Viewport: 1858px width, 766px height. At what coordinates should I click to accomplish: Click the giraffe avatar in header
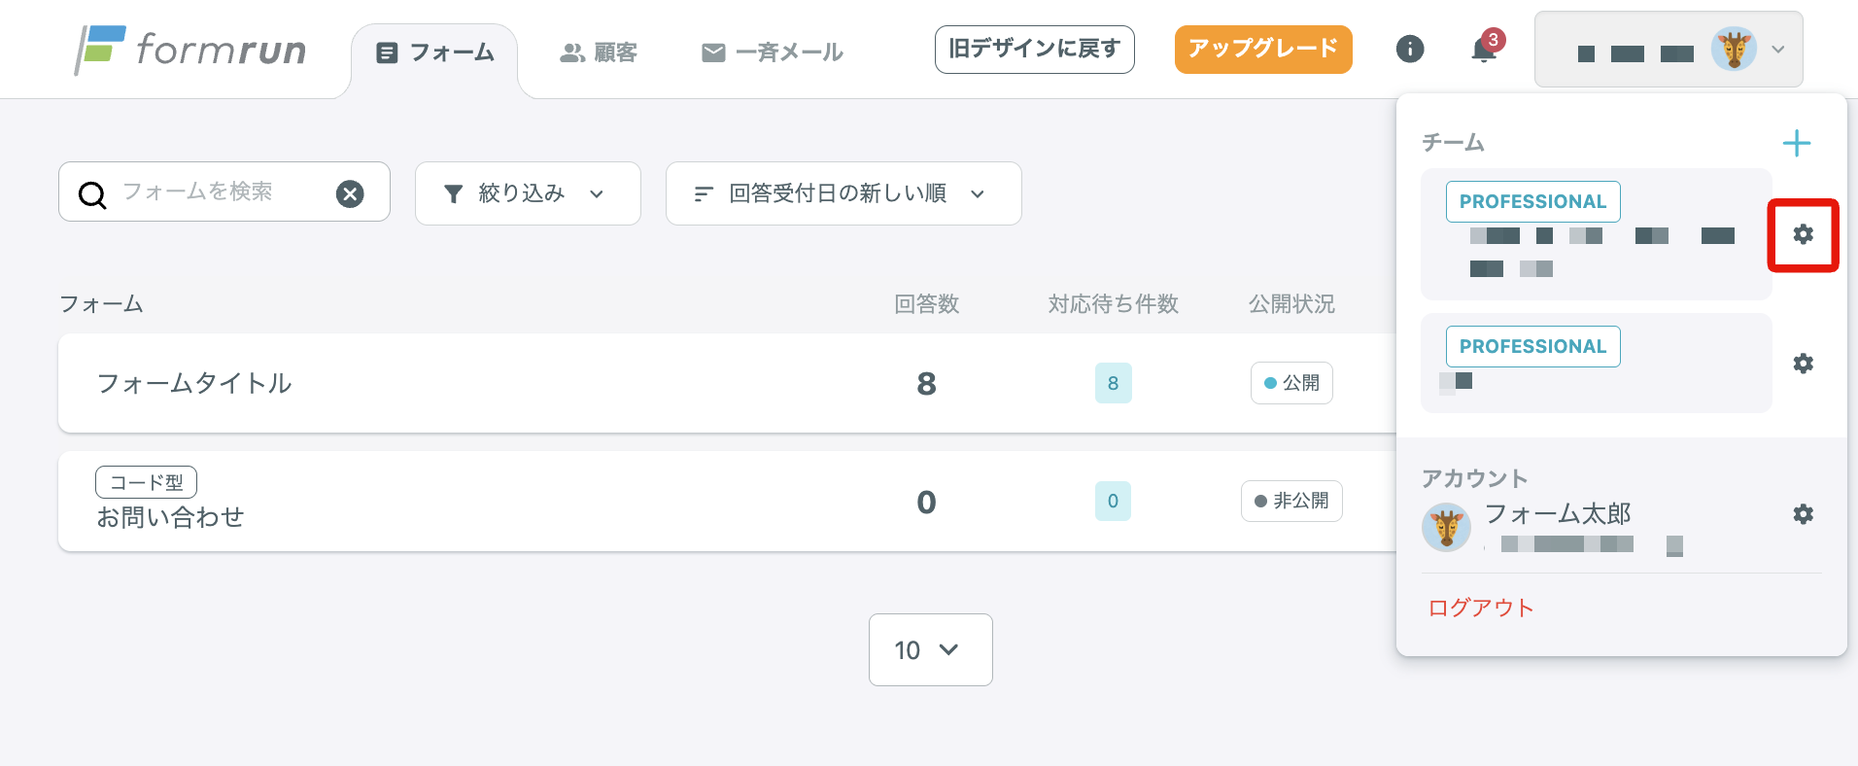click(1734, 50)
